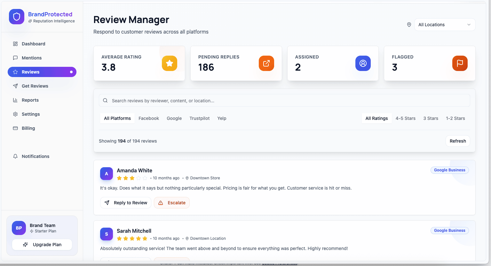
Task: Open Get Reviews in the sidebar
Action: click(x=35, y=86)
